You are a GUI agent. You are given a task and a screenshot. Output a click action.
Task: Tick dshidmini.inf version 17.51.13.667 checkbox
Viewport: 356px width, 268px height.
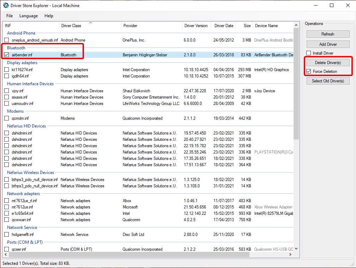pos(7,165)
